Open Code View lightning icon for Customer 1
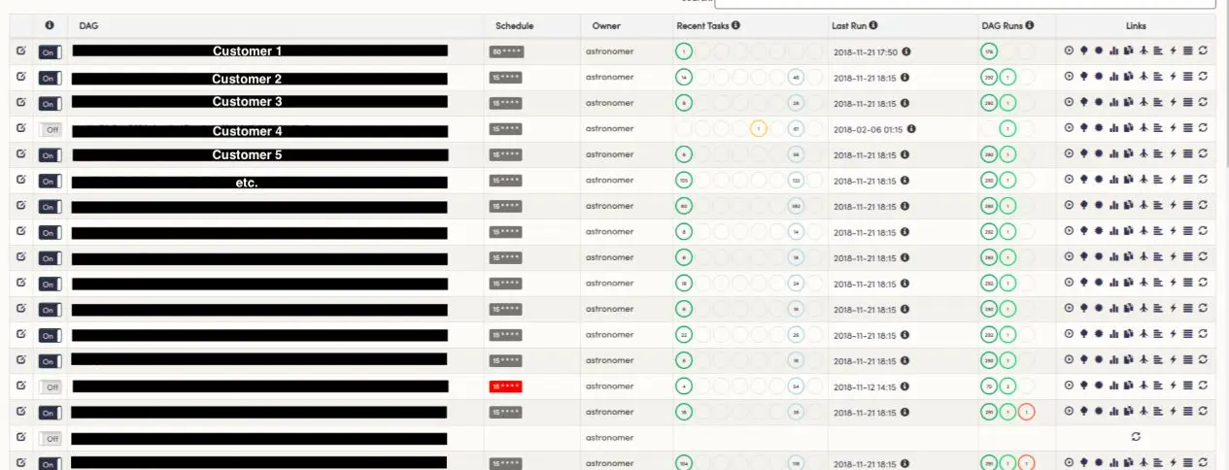 1173,50
